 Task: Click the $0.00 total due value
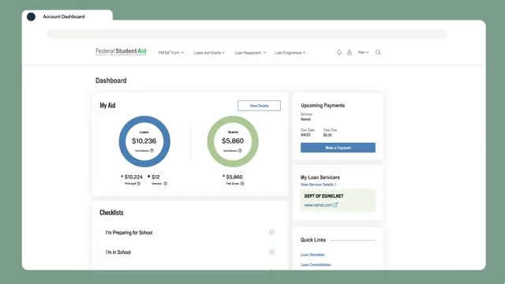pos(327,135)
